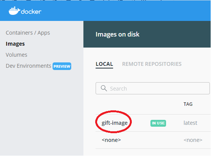Switch to the REMOTE REPOSITORIES tab
The image size is (211, 156).
(152, 64)
